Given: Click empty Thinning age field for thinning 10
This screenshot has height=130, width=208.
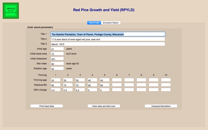Looking at the screenshot, I should [166, 80].
